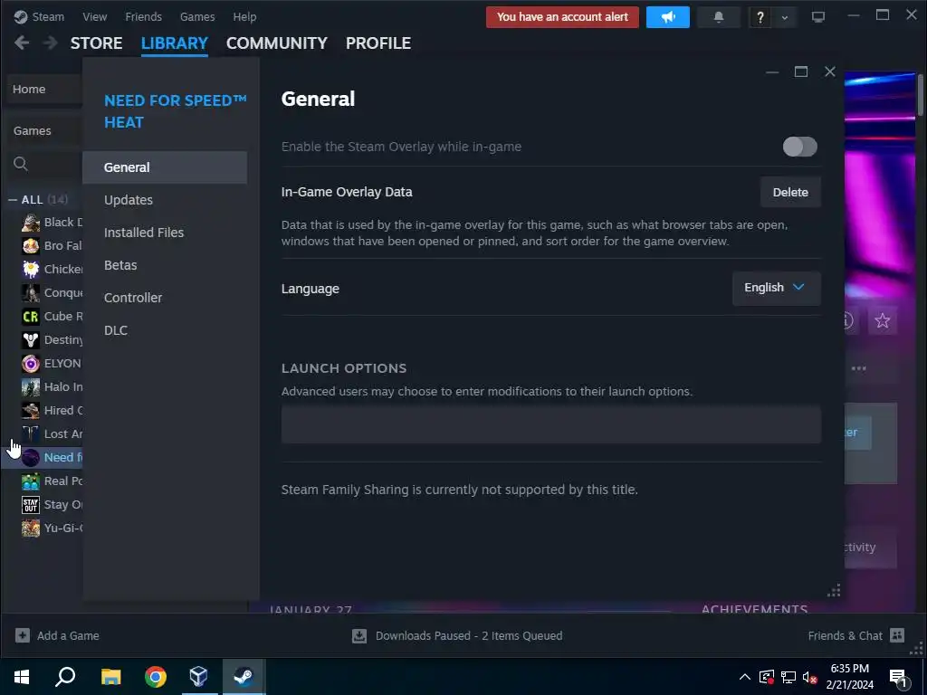This screenshot has height=695, width=927.
Task: Select the Yu-Gi-Oh game icon
Action: (x=31, y=528)
